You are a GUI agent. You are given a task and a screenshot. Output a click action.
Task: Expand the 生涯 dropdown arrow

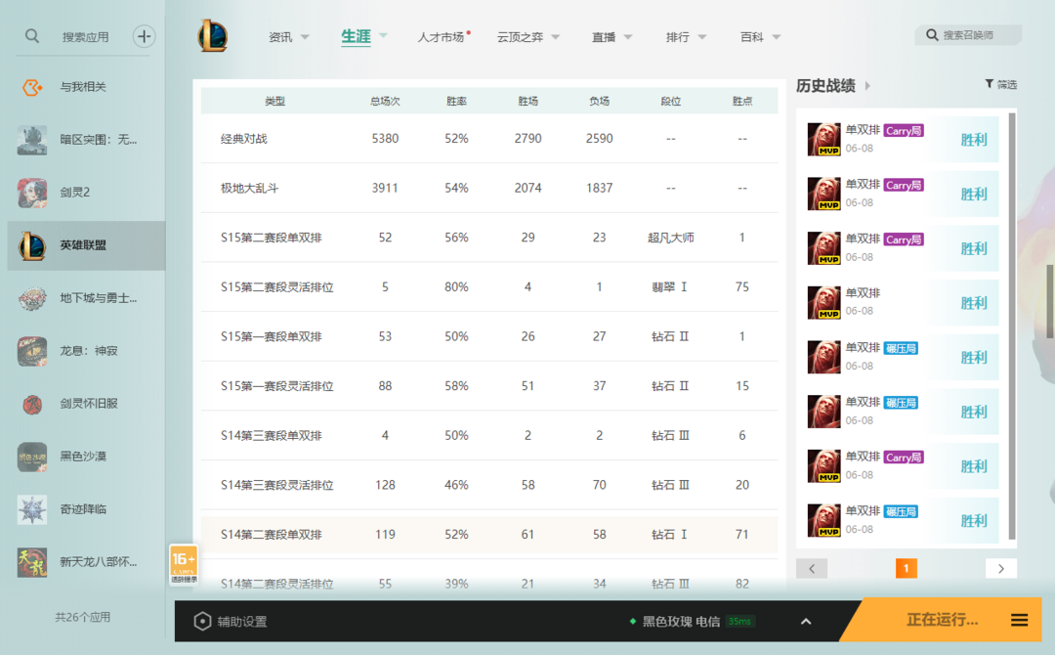[383, 35]
